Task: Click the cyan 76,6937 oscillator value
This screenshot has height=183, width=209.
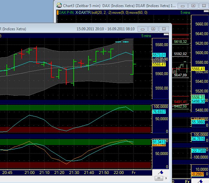Action: pos(159,111)
